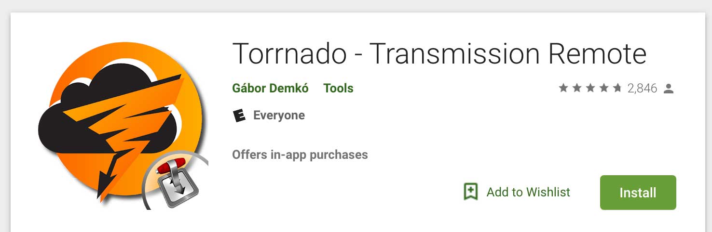Click the first rating star
712x232 pixels.
click(x=563, y=88)
